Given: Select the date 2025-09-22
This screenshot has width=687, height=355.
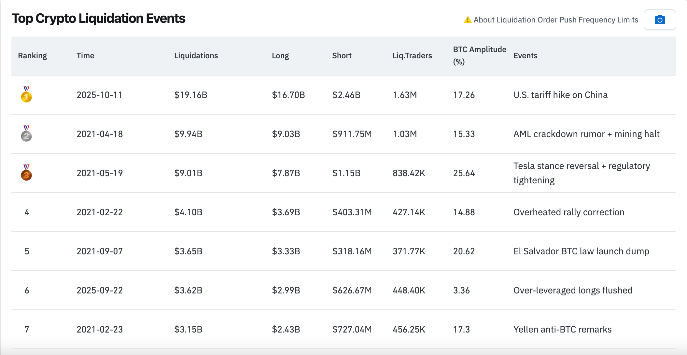Looking at the screenshot, I should [100, 290].
